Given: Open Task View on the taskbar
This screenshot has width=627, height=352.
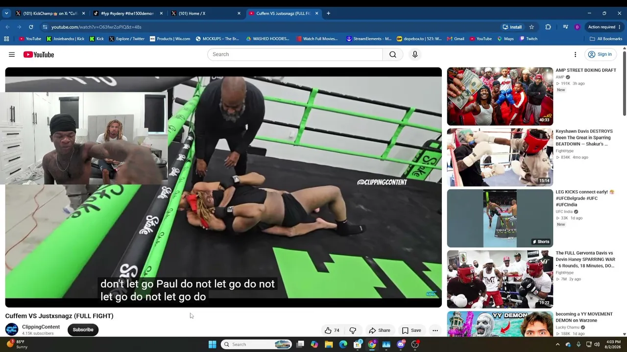Looking at the screenshot, I should pos(300,344).
